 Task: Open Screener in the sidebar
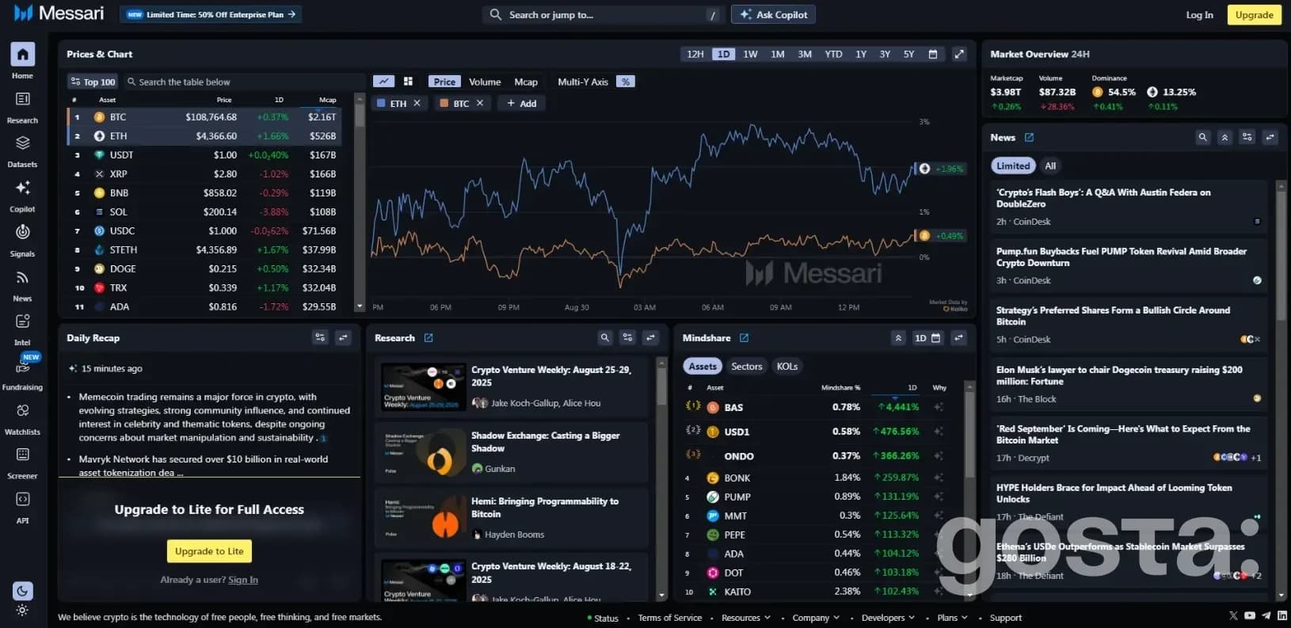pyautogui.click(x=22, y=463)
